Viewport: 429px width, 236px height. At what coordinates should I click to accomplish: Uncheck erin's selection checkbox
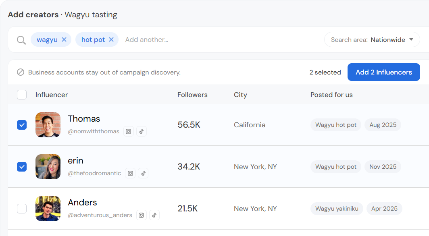tap(22, 167)
